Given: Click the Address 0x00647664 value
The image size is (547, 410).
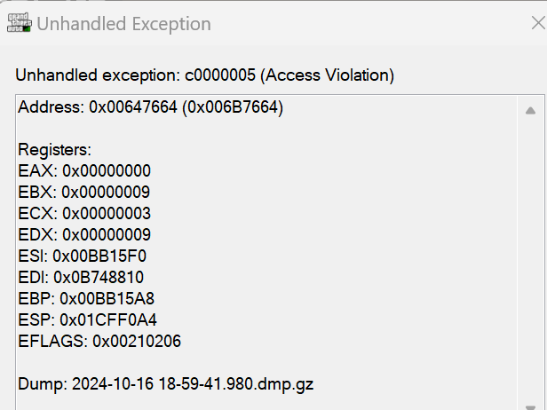Looking at the screenshot, I should point(133,107).
